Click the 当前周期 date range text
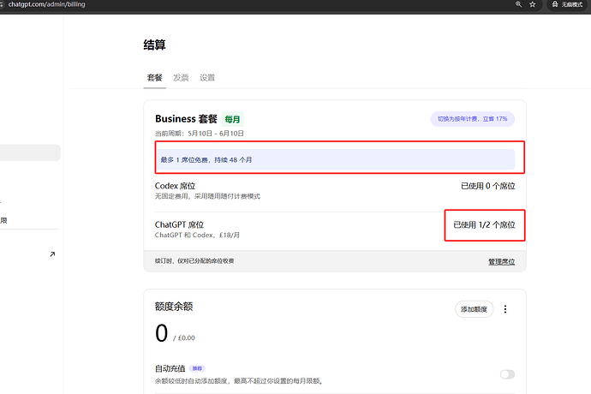Screen dimensions: 591x394 tap(200, 134)
